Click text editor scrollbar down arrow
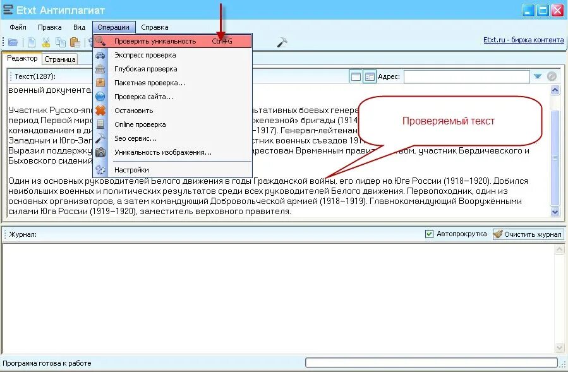The image size is (568, 372). (x=555, y=212)
